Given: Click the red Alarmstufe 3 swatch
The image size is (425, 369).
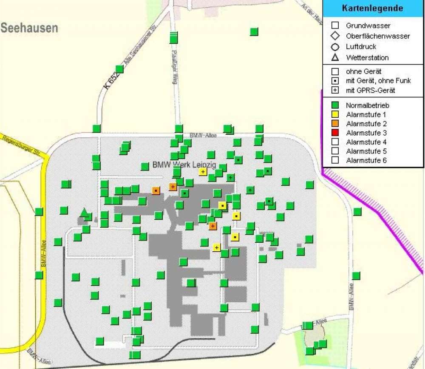Looking at the screenshot, I should coord(335,133).
